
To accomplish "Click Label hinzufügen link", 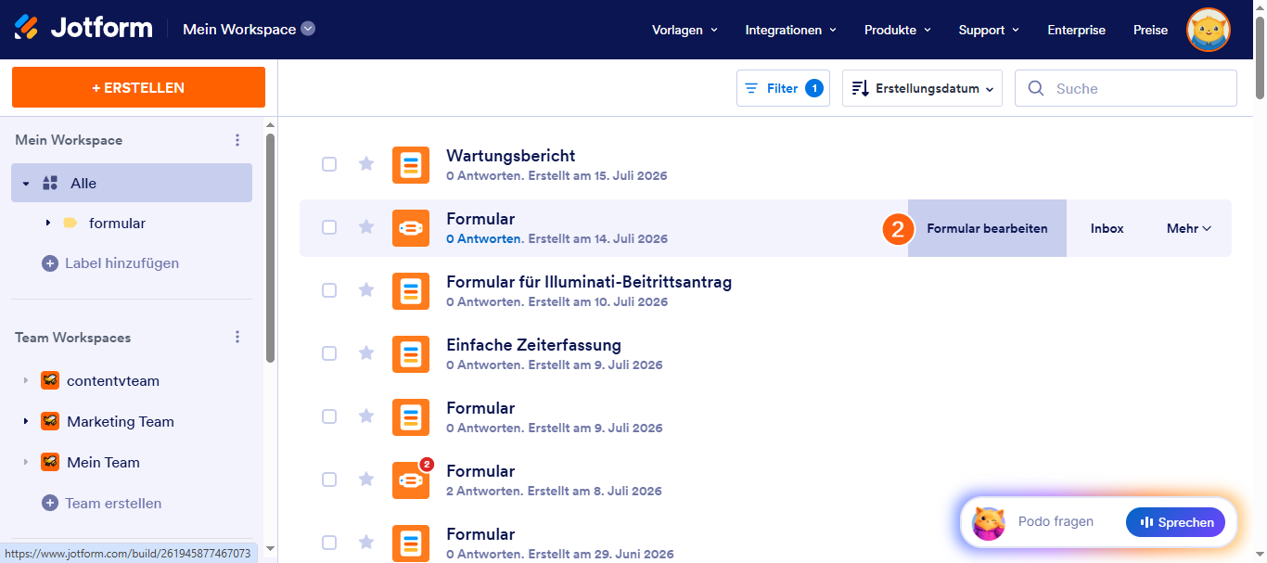I will pyautogui.click(x=122, y=263).
